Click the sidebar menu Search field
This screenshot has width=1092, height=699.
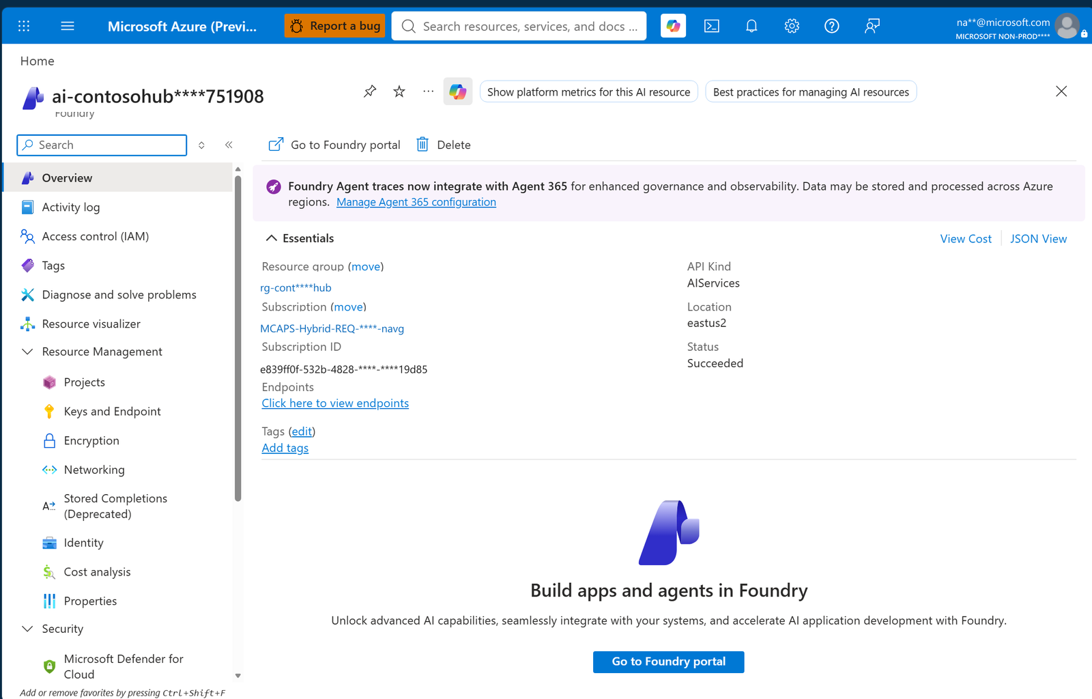pyautogui.click(x=102, y=145)
